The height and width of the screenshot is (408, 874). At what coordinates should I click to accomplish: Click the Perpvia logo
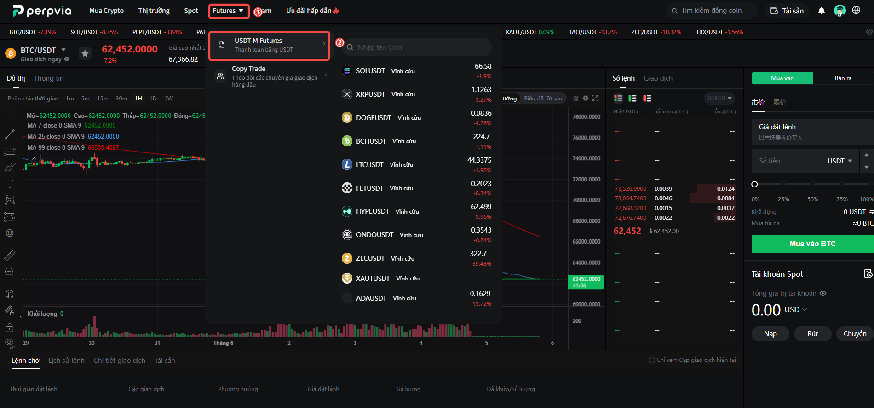pyautogui.click(x=42, y=11)
